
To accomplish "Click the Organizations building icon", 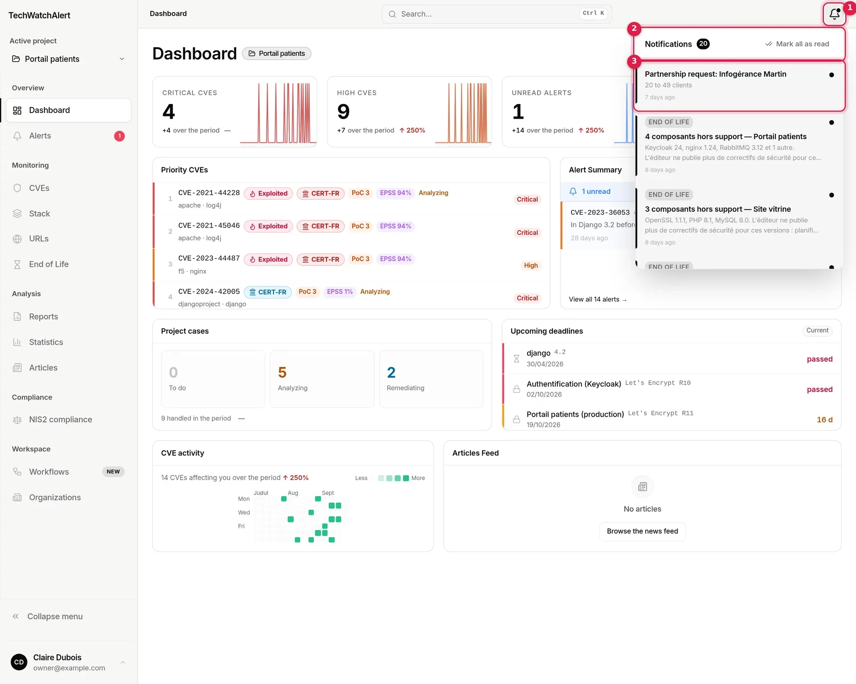I will pyautogui.click(x=17, y=497).
